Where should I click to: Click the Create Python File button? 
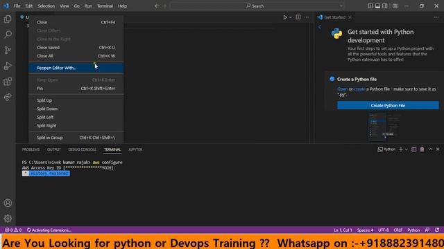click(x=388, y=105)
